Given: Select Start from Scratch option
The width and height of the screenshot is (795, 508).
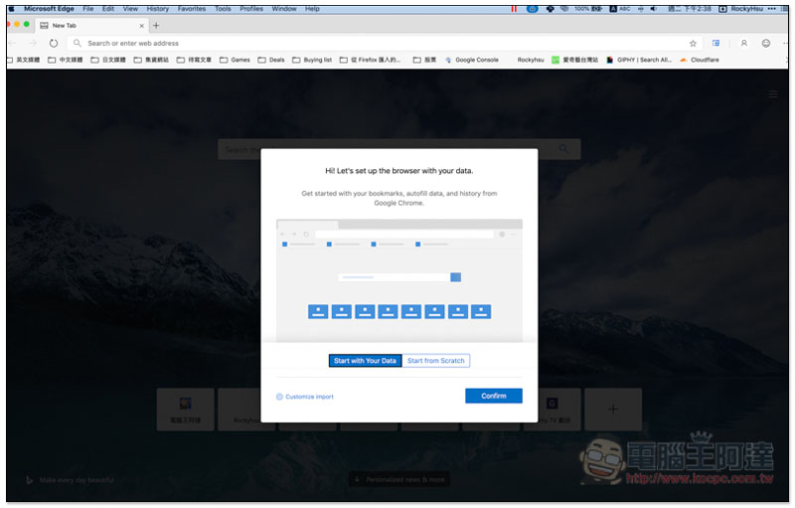Looking at the screenshot, I should (x=435, y=361).
